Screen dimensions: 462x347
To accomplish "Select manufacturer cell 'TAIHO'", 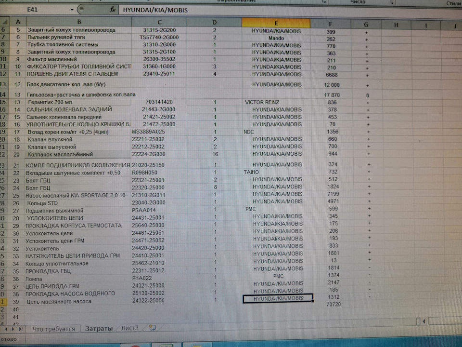I will pos(277,172).
